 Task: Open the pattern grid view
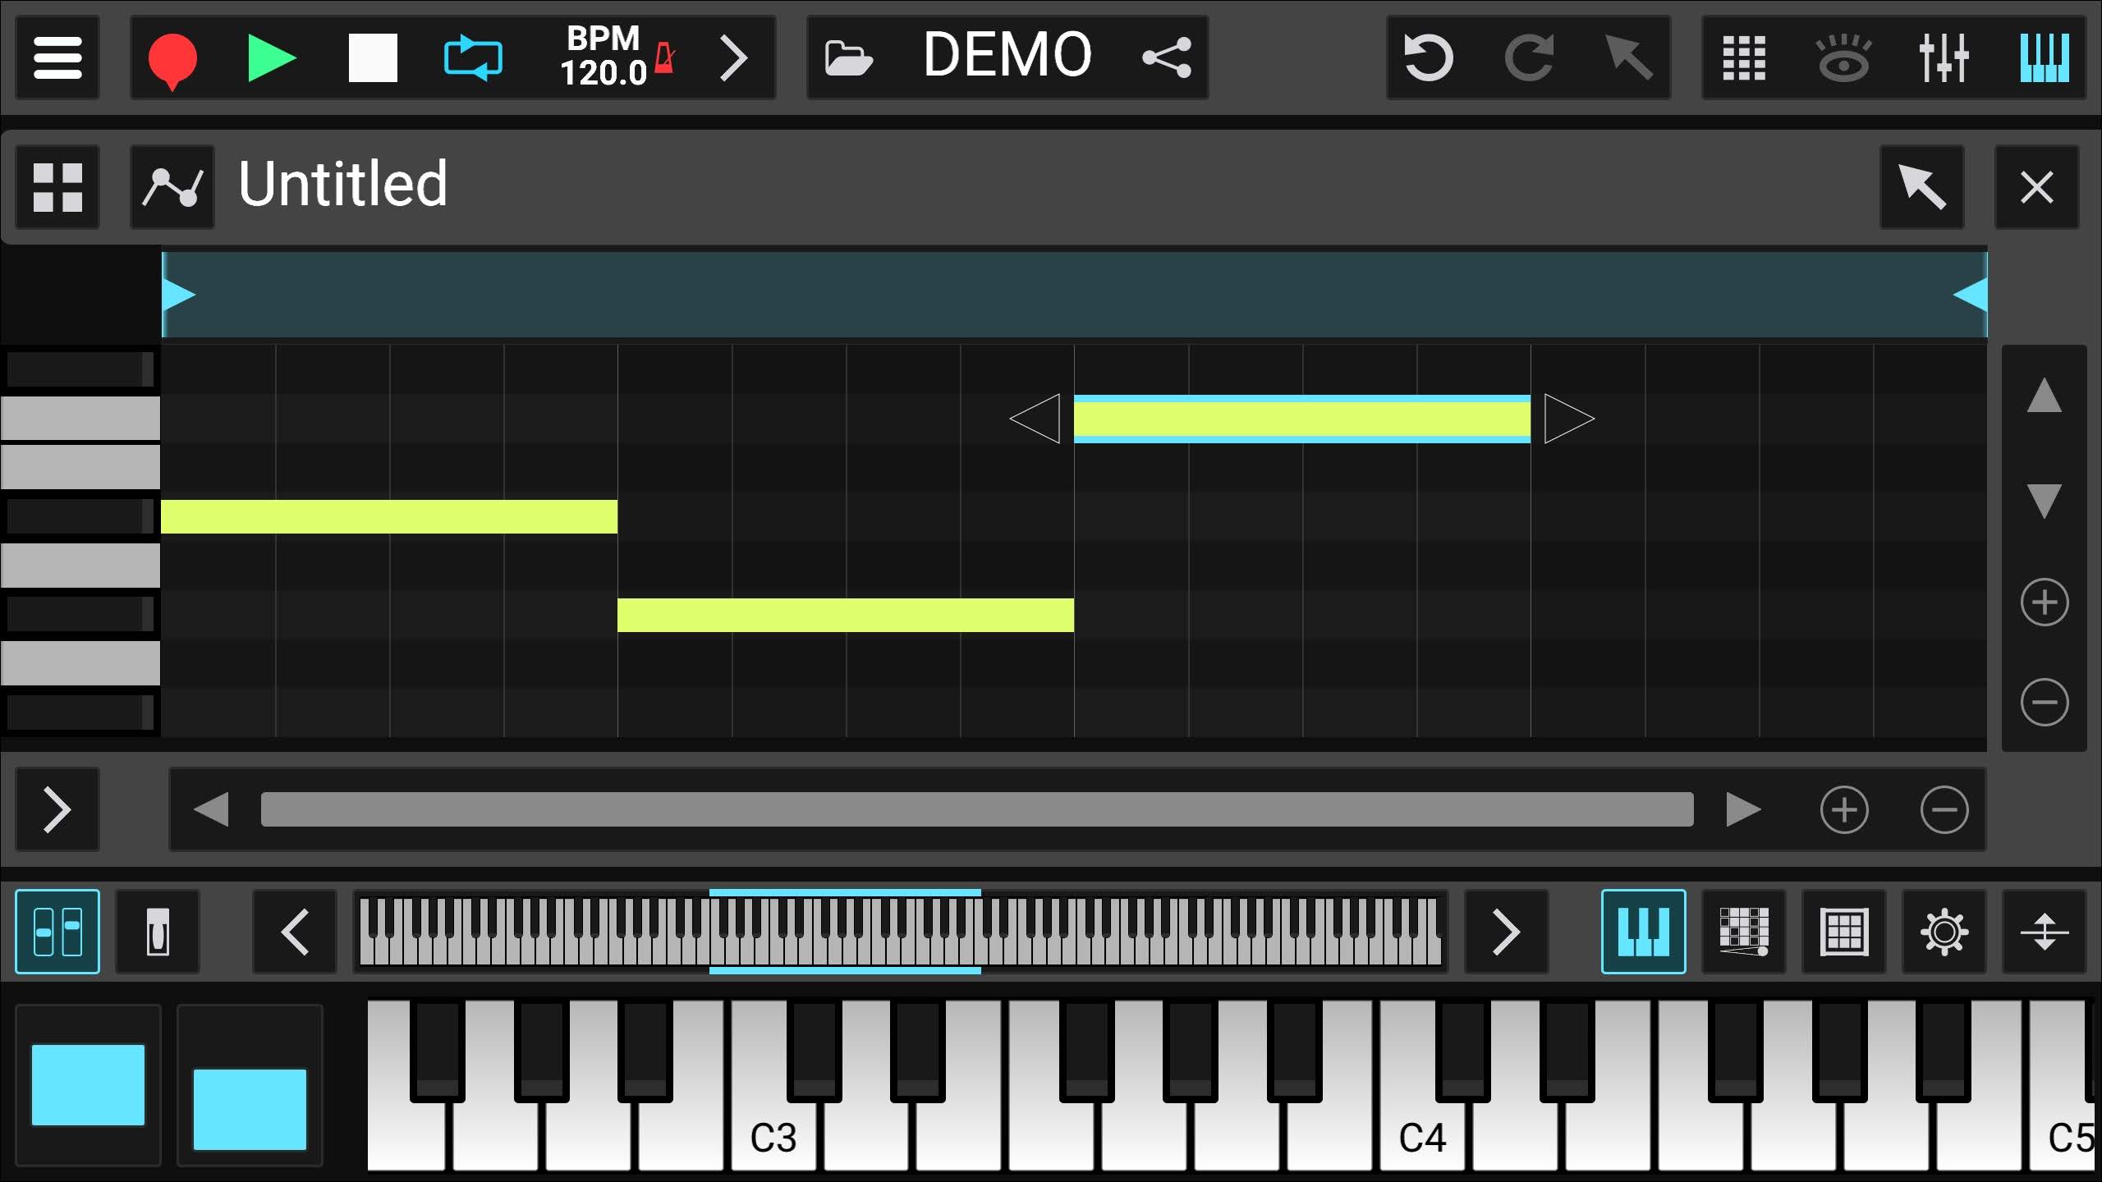pyautogui.click(x=1744, y=57)
